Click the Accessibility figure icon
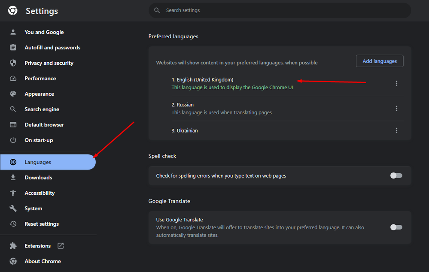 pos(13,193)
